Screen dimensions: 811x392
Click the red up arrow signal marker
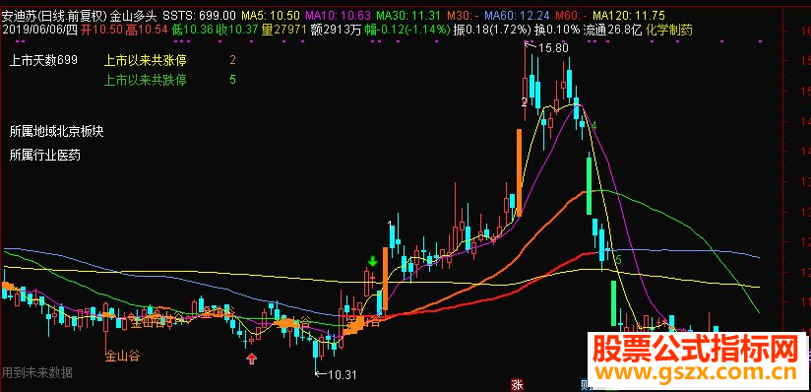(x=252, y=359)
